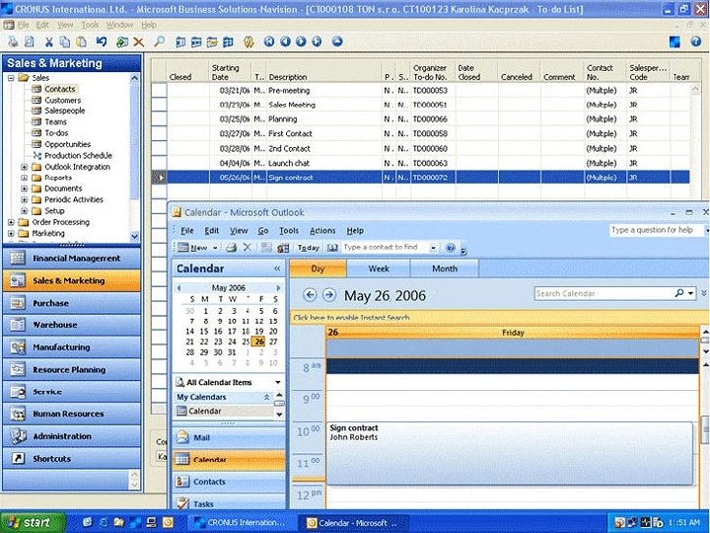This screenshot has width=710, height=533.
Task: Click the Windows start button
Action: click(33, 522)
